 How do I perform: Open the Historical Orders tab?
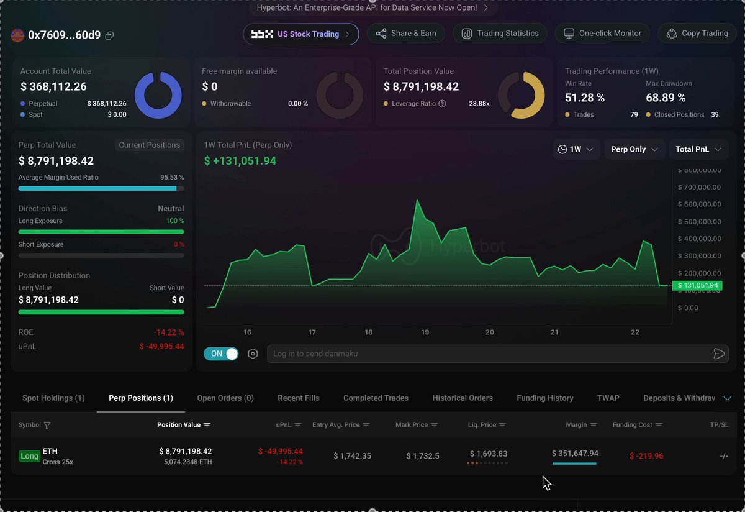coord(463,398)
